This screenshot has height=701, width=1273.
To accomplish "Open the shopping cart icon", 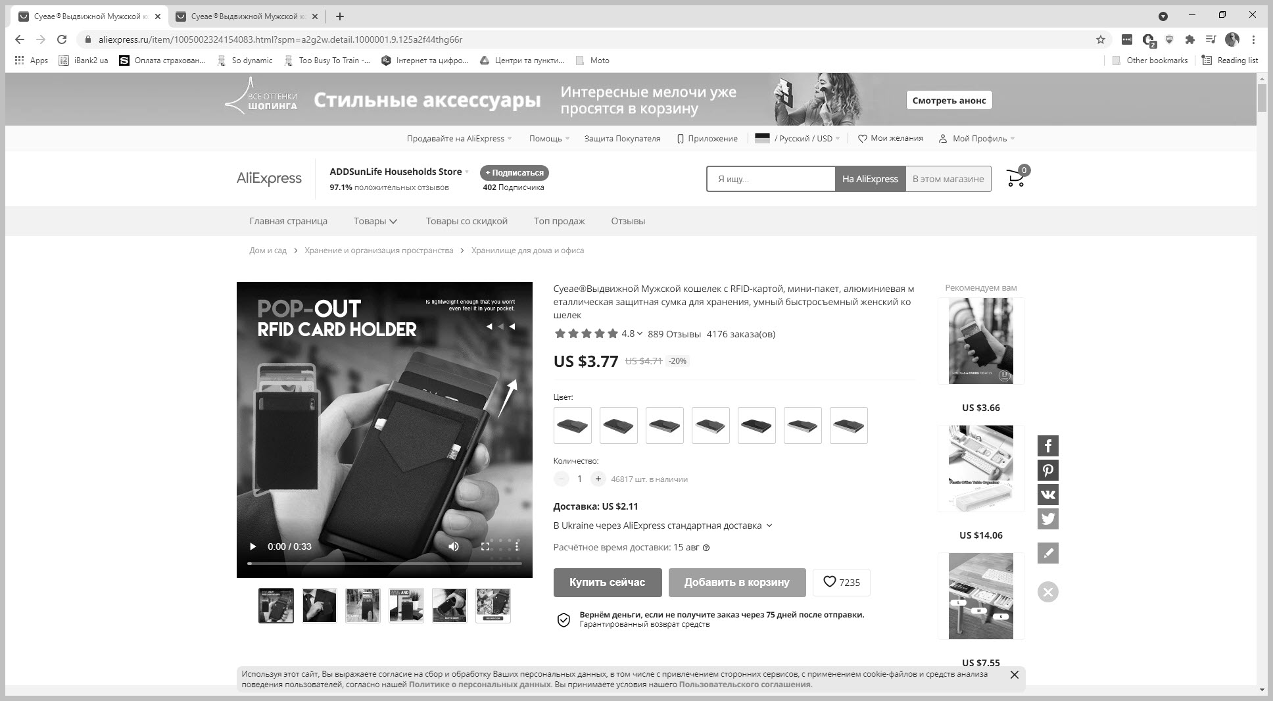I will [x=1016, y=178].
